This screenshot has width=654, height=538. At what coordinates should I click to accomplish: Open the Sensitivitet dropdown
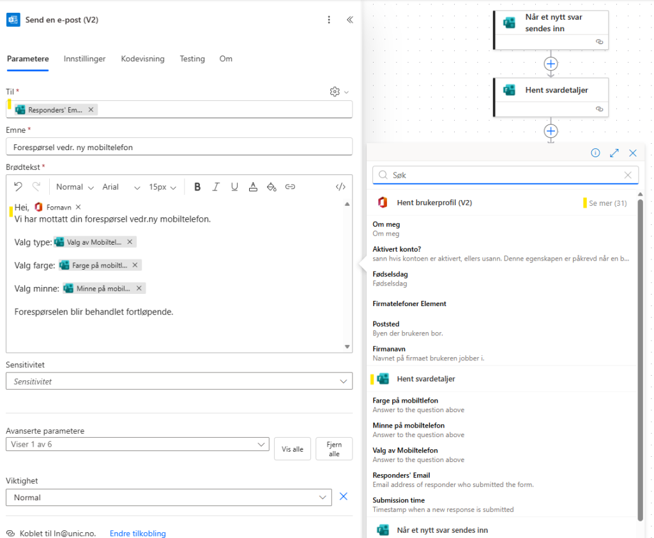(x=179, y=381)
